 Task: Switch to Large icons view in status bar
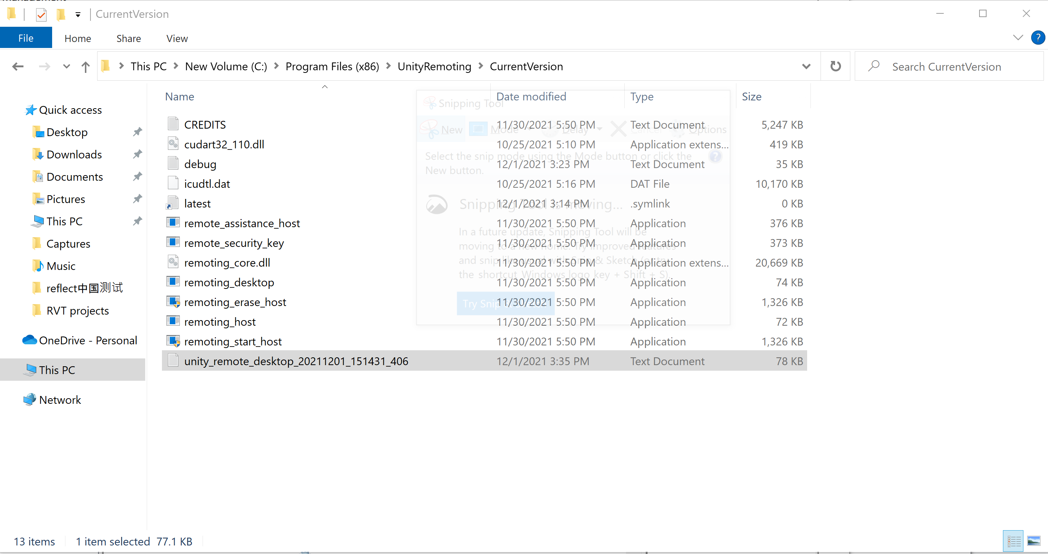click(x=1034, y=541)
